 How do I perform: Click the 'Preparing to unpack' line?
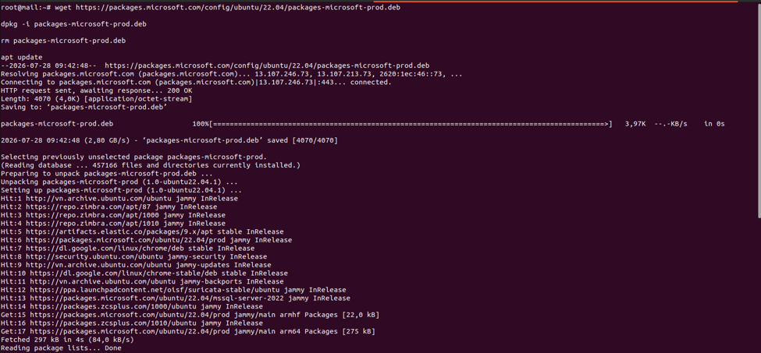coord(107,173)
